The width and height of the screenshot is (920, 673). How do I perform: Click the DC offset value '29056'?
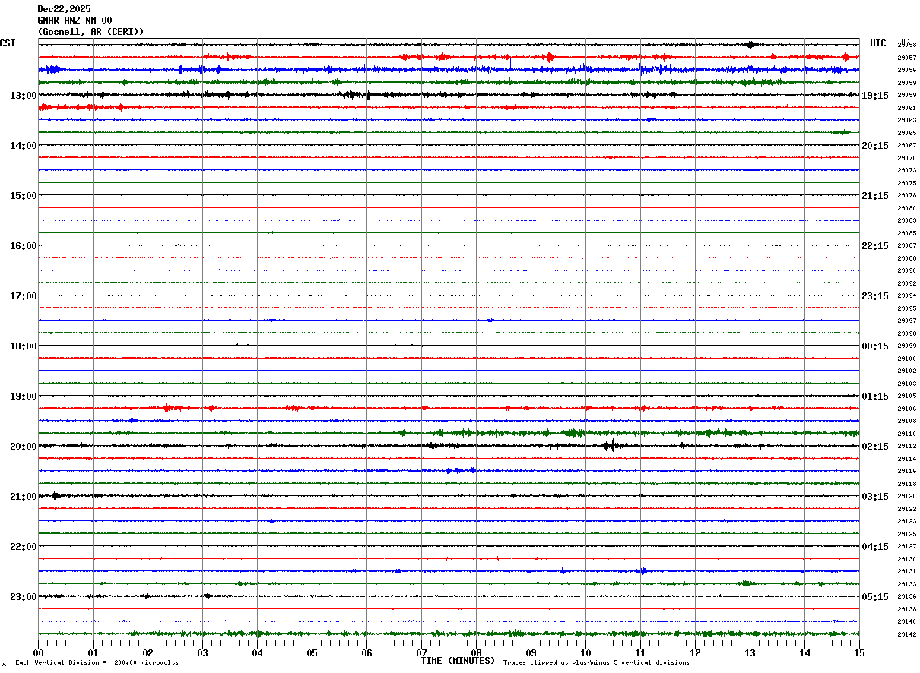click(906, 70)
